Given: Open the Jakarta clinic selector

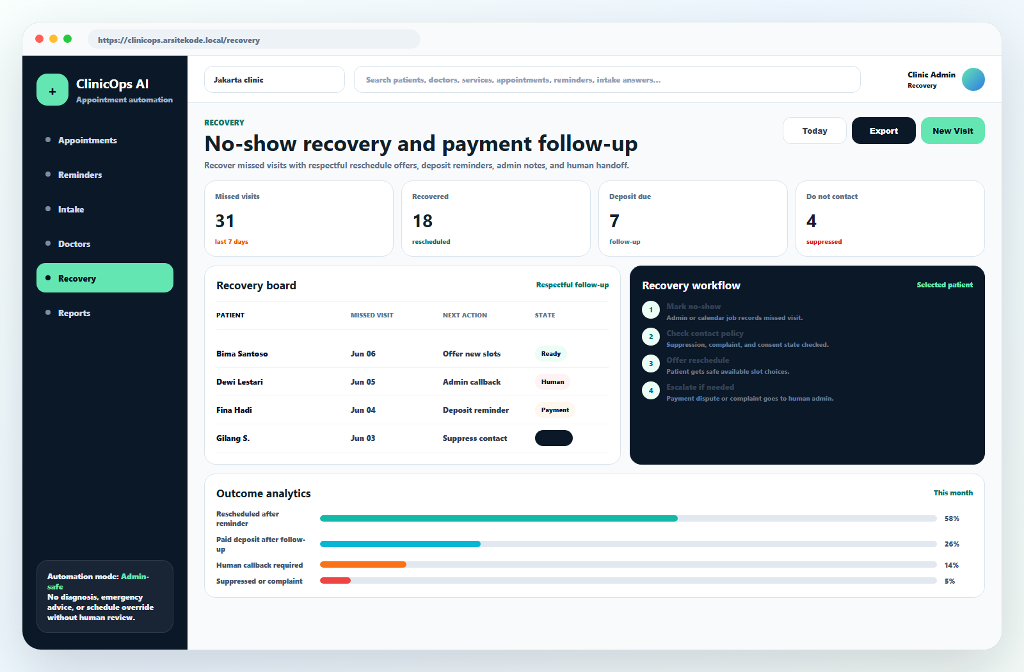Looking at the screenshot, I should [275, 79].
